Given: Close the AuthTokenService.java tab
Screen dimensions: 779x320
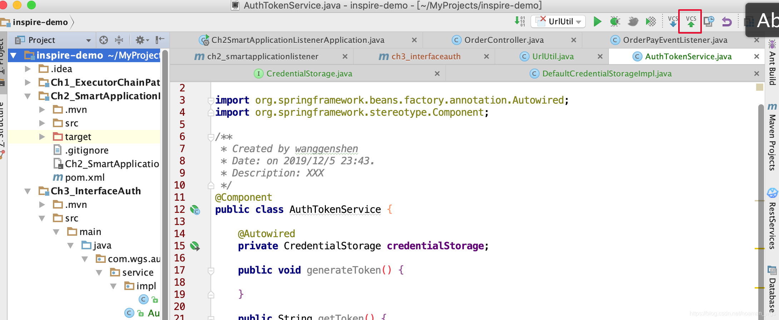Looking at the screenshot, I should click(756, 56).
